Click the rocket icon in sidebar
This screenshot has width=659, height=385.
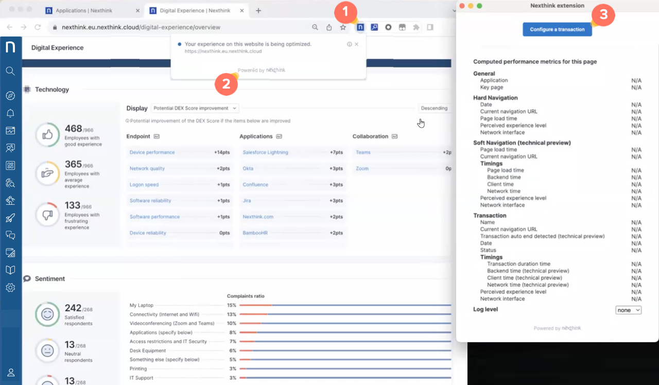(x=10, y=218)
